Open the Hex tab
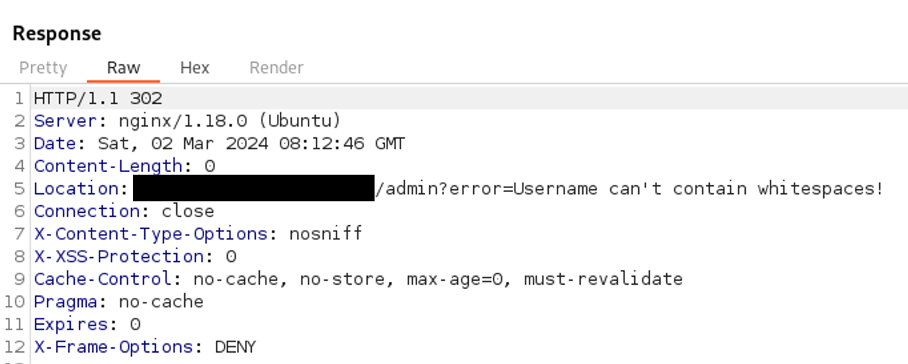The width and height of the screenshot is (908, 364). tap(194, 68)
